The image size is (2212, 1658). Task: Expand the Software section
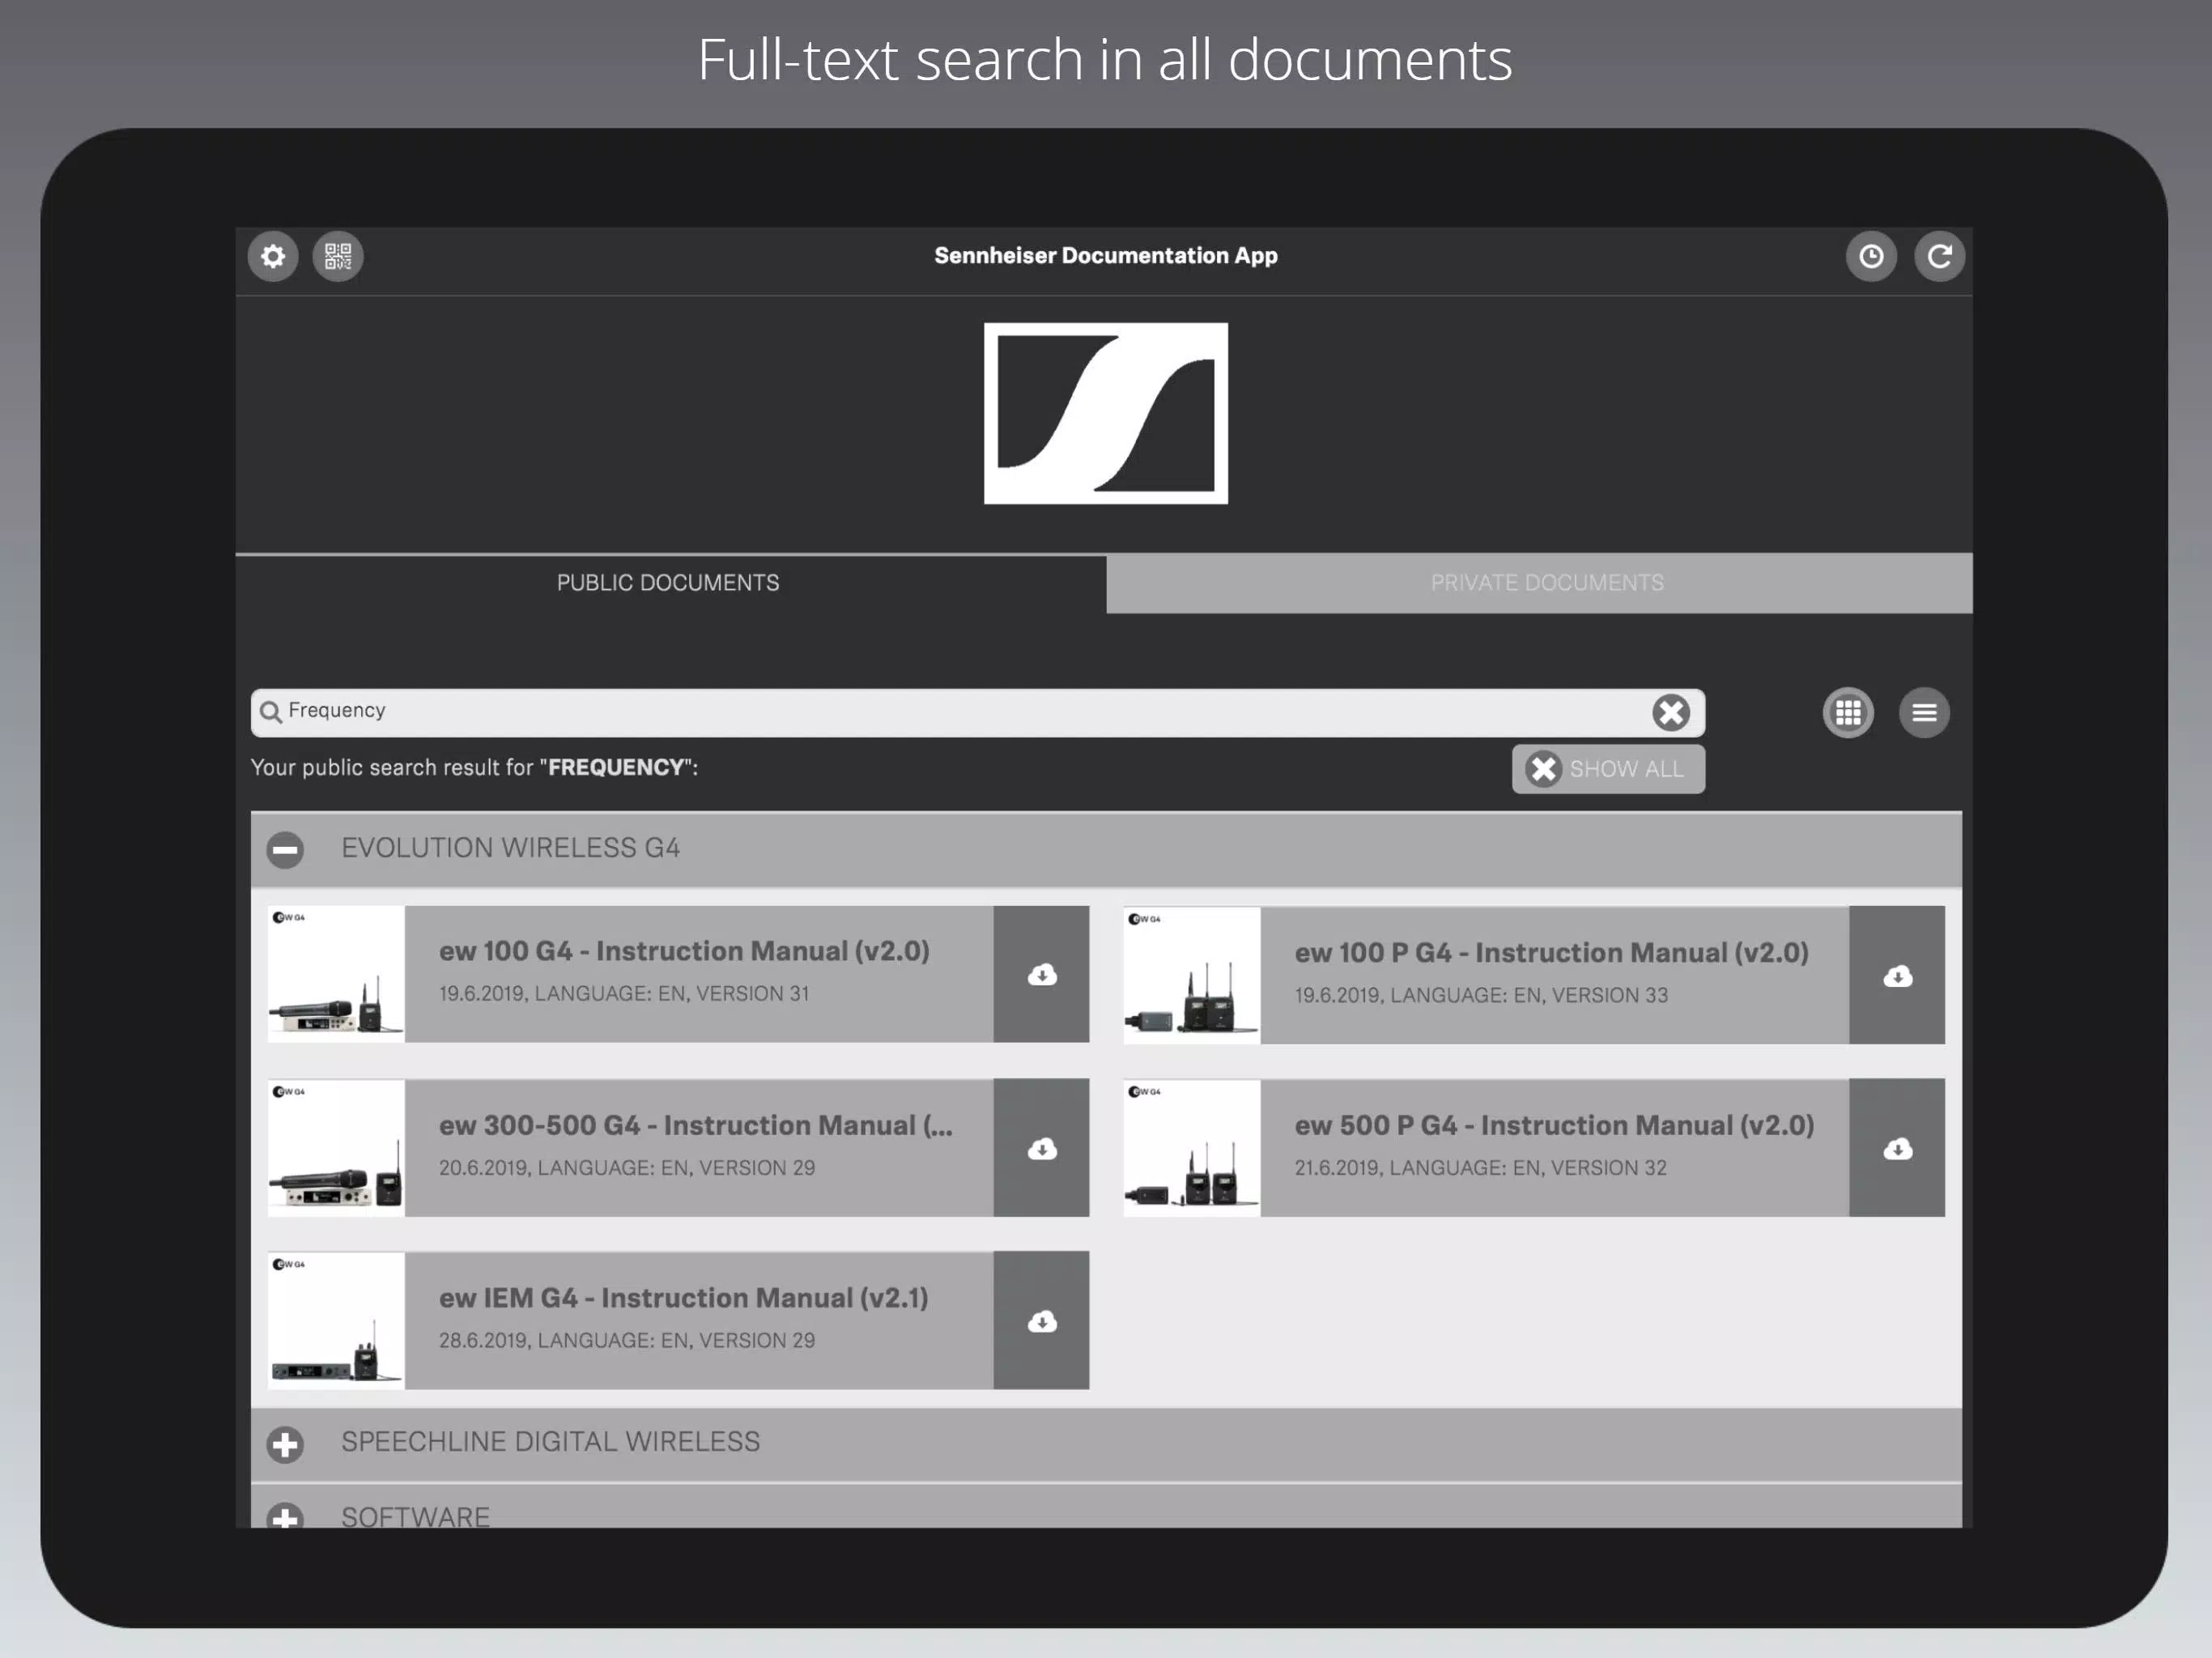[x=285, y=1518]
